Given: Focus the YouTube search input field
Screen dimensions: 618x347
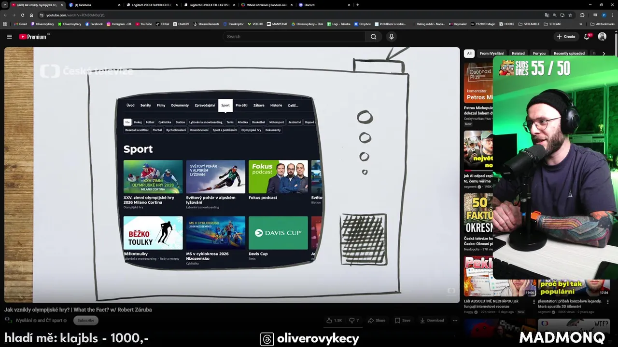Looking at the screenshot, I should (x=295, y=37).
